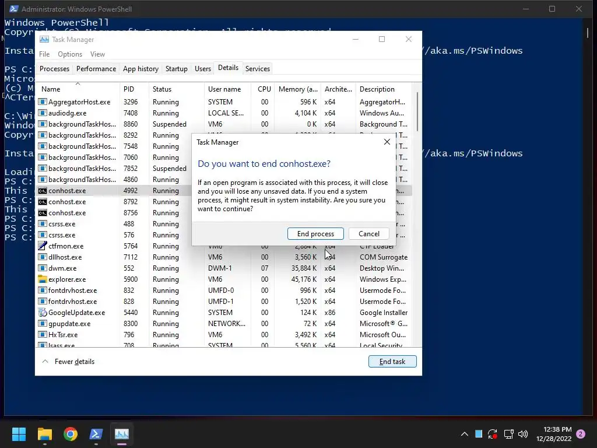Image resolution: width=597 pixels, height=448 pixels.
Task: Sort by the CPU column header
Action: pos(263,89)
